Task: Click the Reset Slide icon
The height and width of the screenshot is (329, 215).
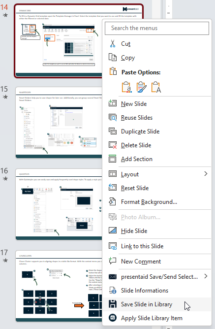Action: (113, 188)
